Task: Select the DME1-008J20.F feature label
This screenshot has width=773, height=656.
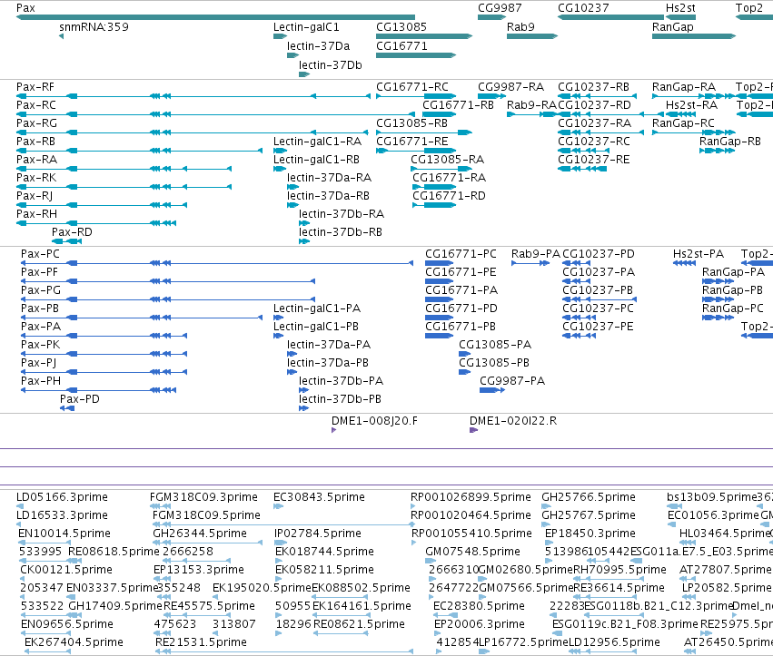Action: pos(374,421)
